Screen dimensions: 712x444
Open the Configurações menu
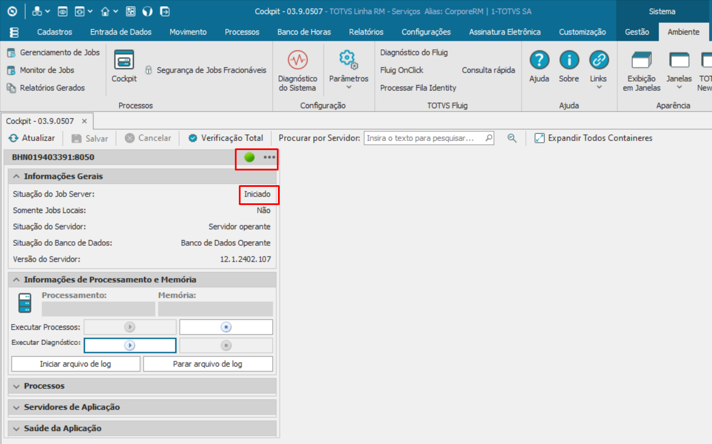(x=426, y=32)
